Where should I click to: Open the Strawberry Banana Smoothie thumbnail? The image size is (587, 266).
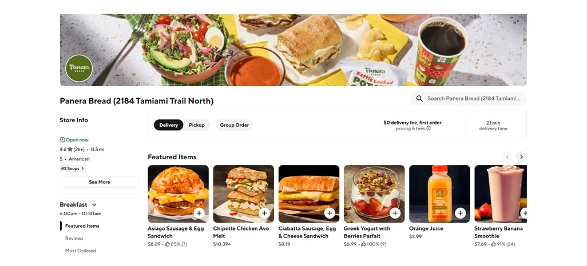coord(501,194)
